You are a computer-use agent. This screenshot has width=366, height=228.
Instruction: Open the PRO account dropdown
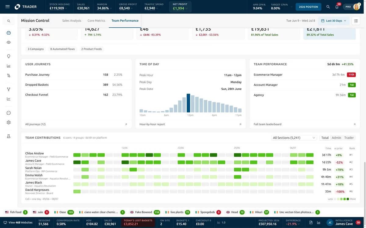point(352,7)
